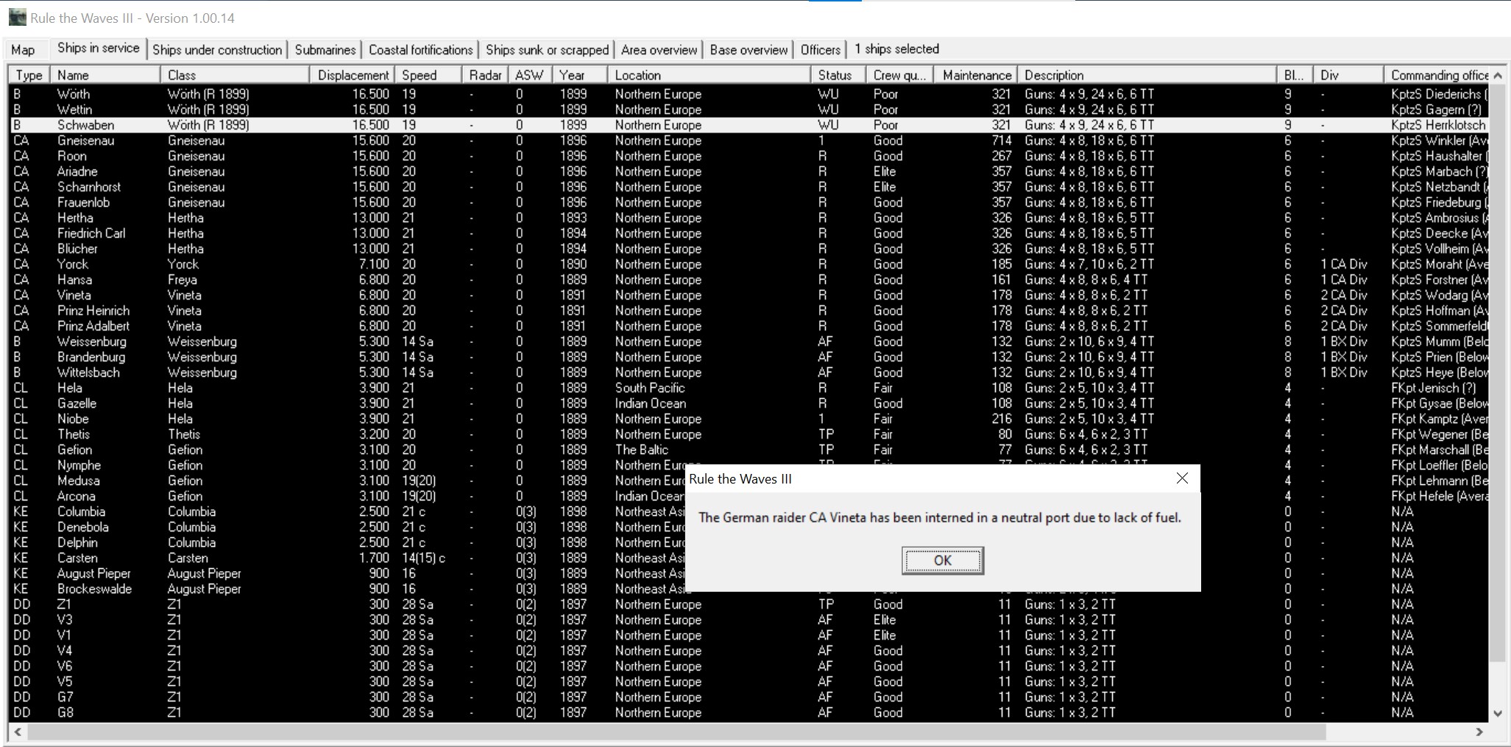Select the ship named Thetis
Viewport: 1511px width, 747px height.
pyautogui.click(x=748, y=434)
